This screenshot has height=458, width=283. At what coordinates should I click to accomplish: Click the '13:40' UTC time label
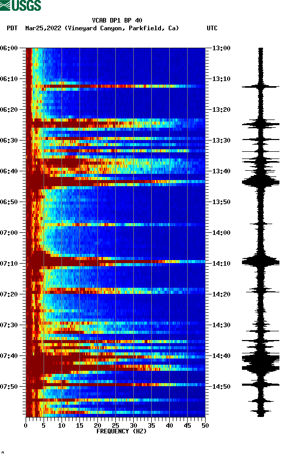point(221,171)
